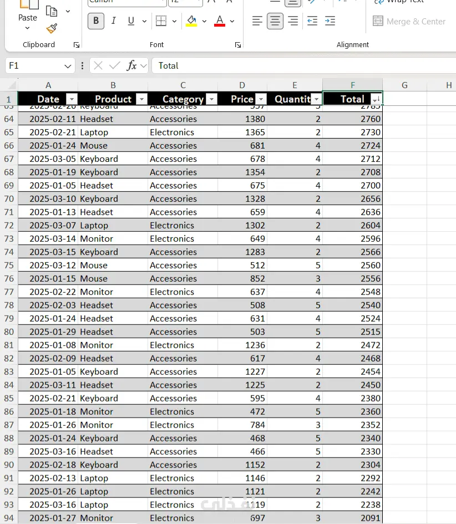Viewport: 456px width, 524px height.
Task: Apply the yellow Fill Color bucket
Action: click(x=191, y=21)
